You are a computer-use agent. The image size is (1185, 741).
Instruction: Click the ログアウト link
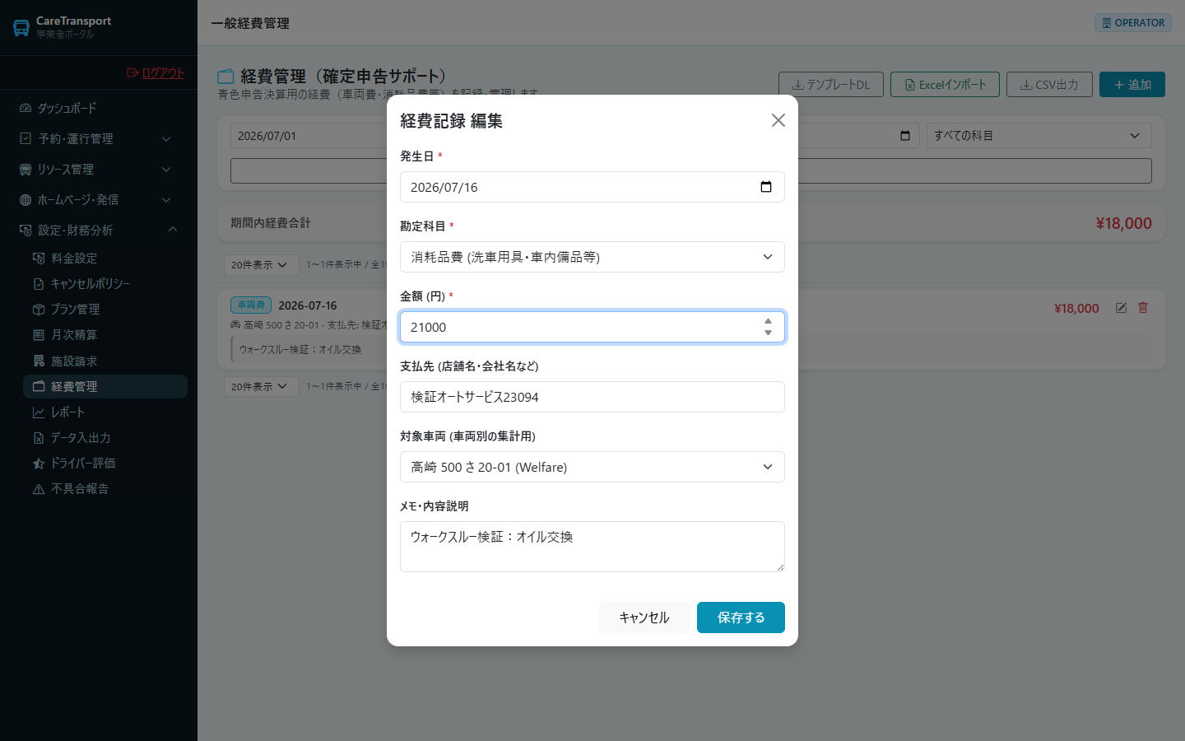click(156, 72)
